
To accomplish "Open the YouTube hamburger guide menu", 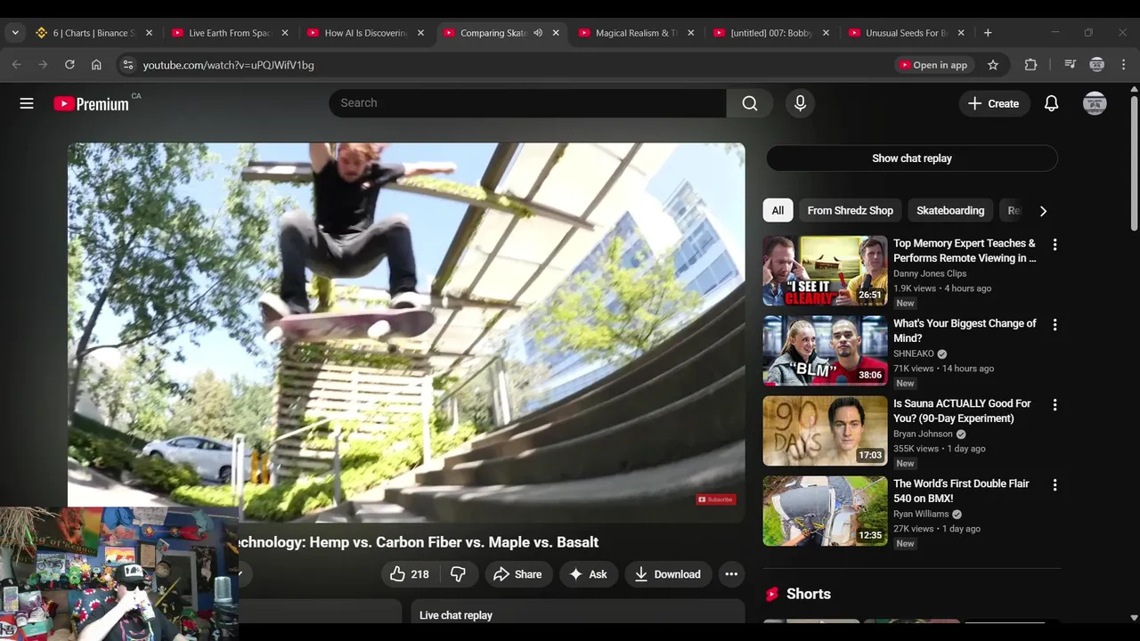I will coord(27,103).
